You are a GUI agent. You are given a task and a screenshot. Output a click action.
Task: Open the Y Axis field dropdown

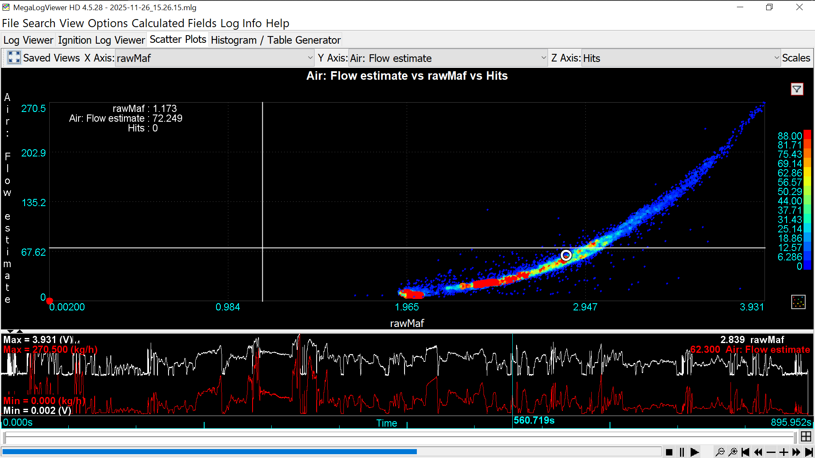pyautogui.click(x=543, y=58)
